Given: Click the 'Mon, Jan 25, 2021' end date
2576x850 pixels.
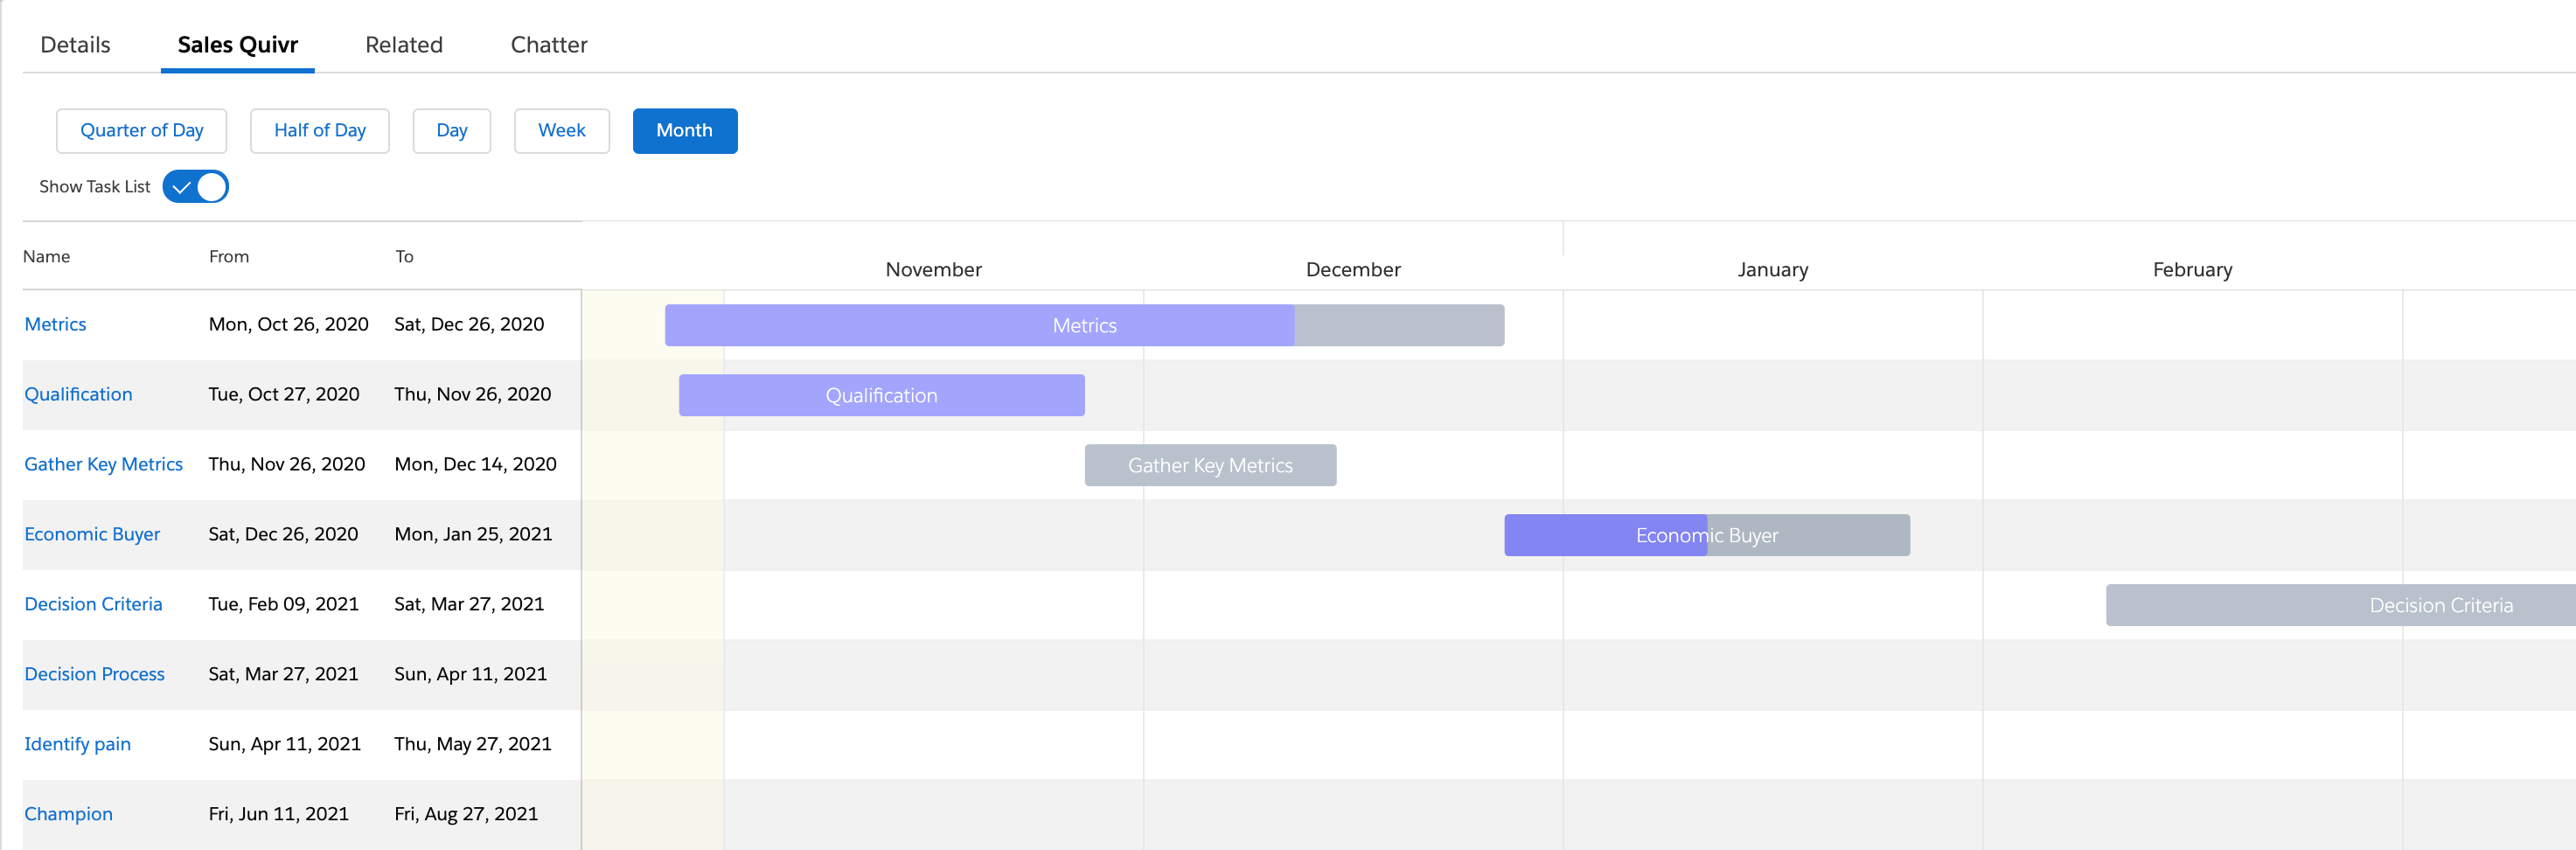Looking at the screenshot, I should pos(474,534).
